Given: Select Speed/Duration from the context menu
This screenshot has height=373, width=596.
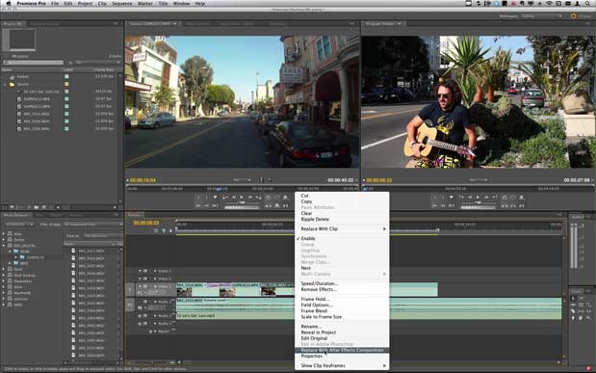Looking at the screenshot, I should [x=320, y=283].
